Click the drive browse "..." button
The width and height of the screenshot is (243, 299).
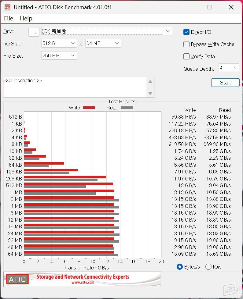pyautogui.click(x=34, y=32)
